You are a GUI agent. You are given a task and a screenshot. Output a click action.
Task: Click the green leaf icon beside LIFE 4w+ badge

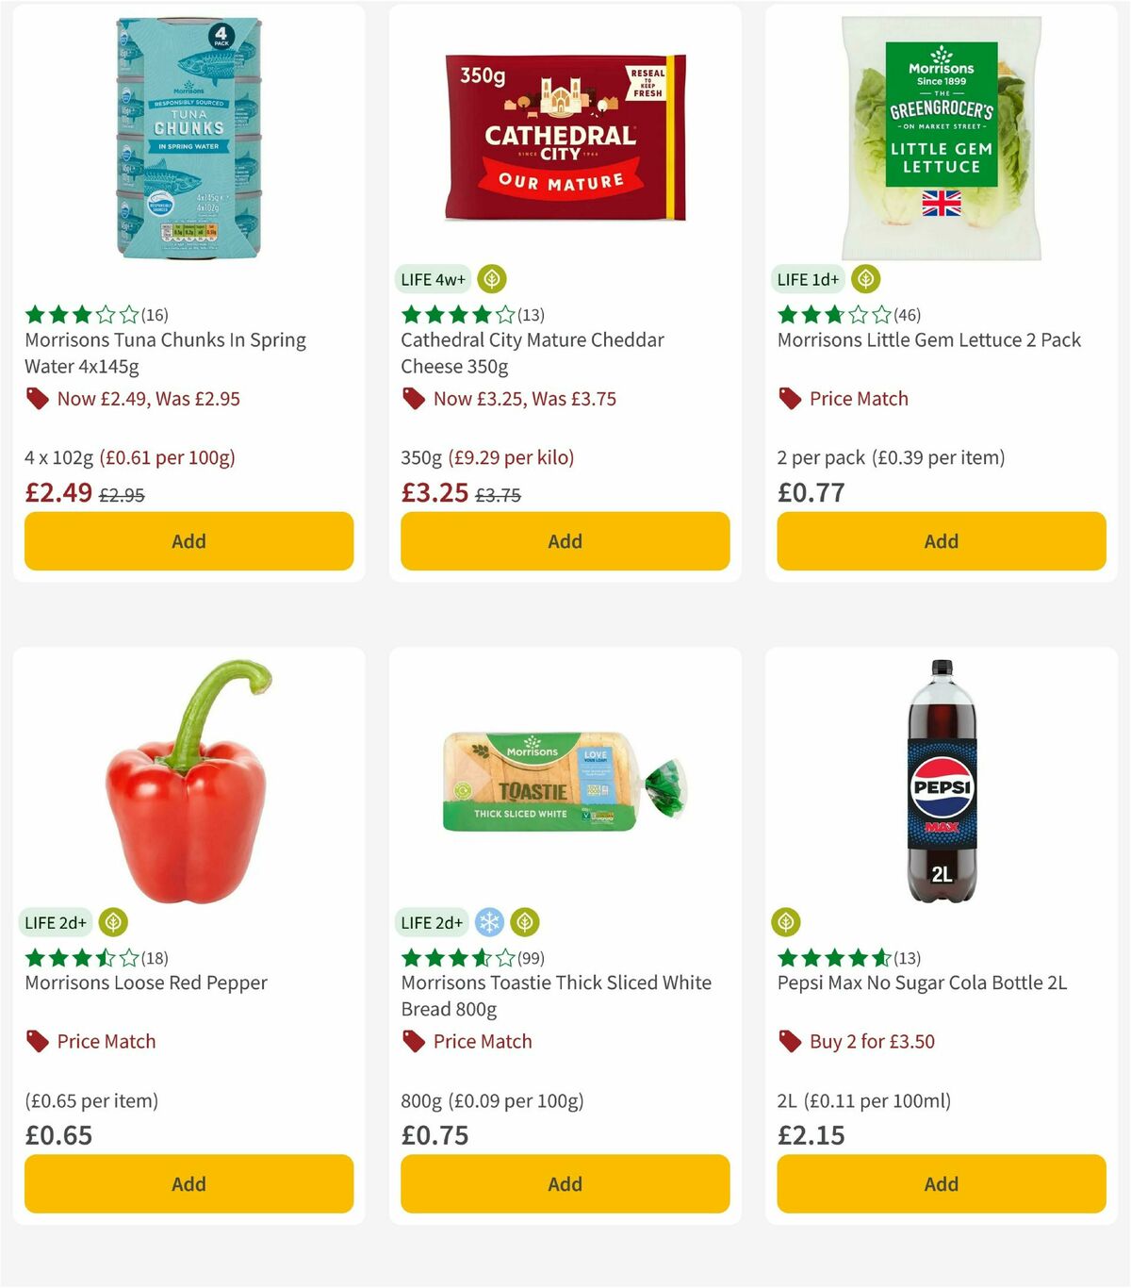point(491,279)
